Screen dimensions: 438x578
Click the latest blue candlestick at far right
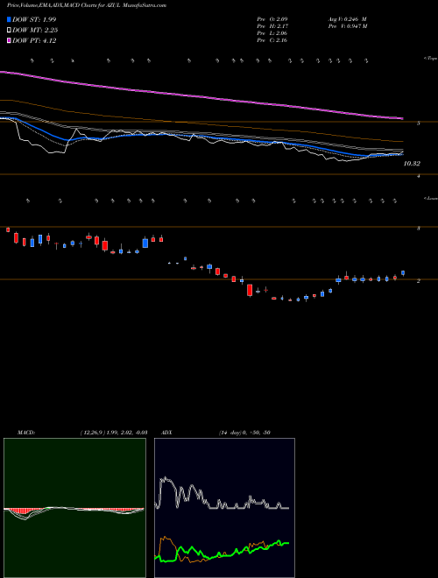tap(403, 273)
